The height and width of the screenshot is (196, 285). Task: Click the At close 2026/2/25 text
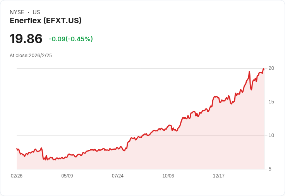tap(31, 56)
